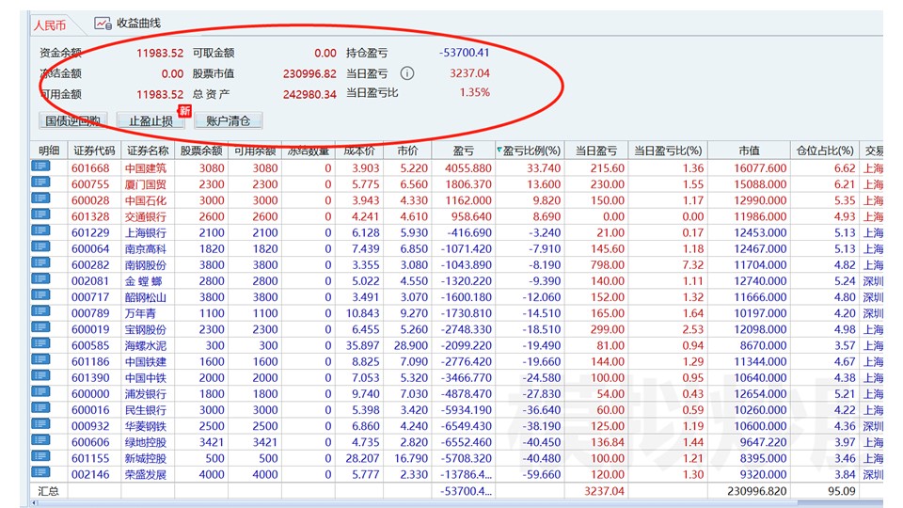Viewport: 903px width, 508px height.
Task: Open detail icon for 中国铁建 row
Action: tap(40, 360)
